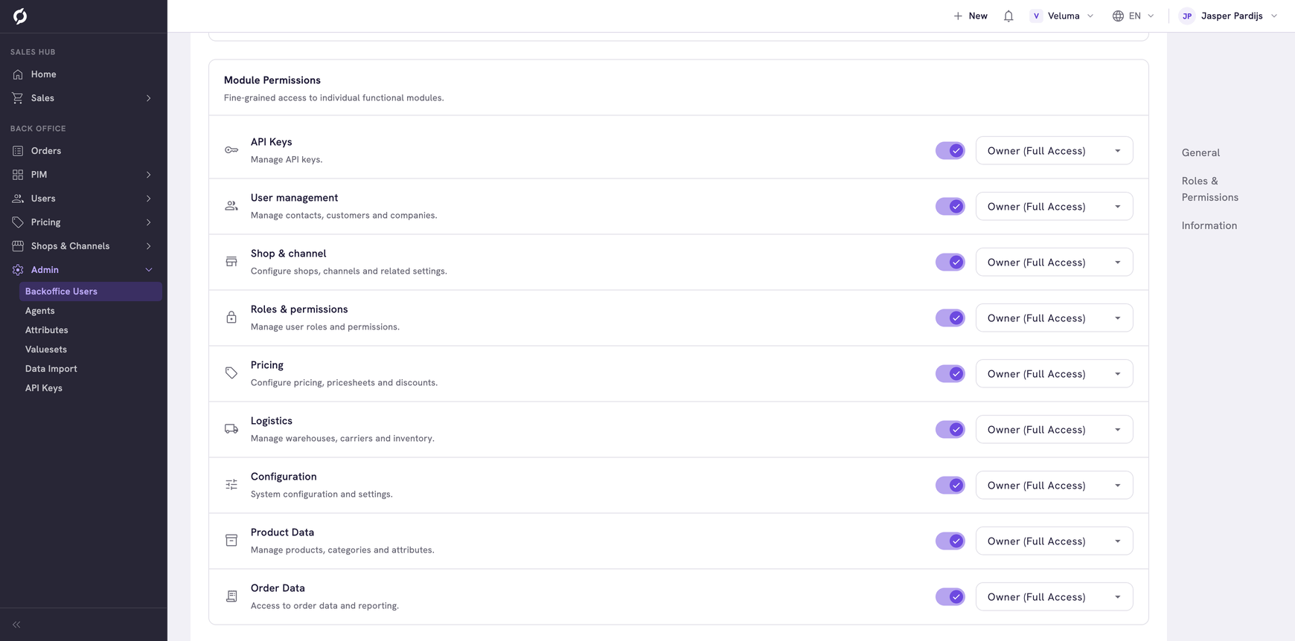Toggle the Logistics permission switch

[x=950, y=429]
